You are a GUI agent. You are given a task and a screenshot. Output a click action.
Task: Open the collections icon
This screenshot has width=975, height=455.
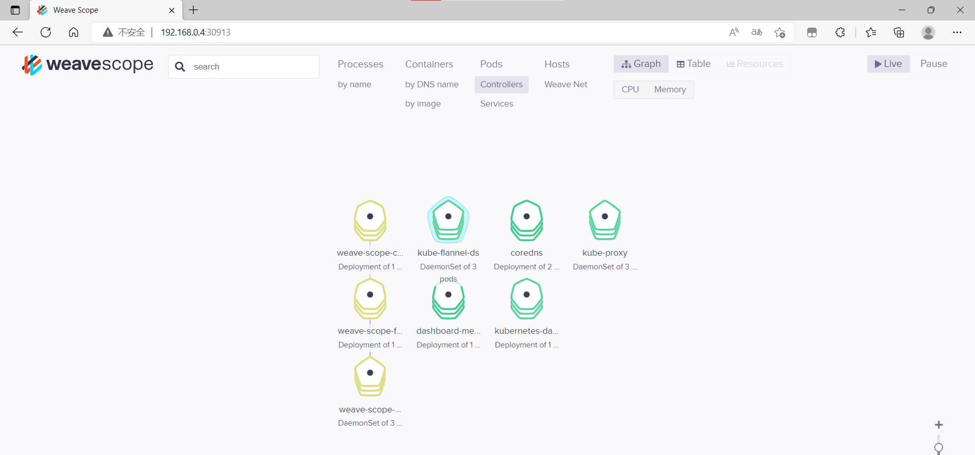[x=899, y=32]
